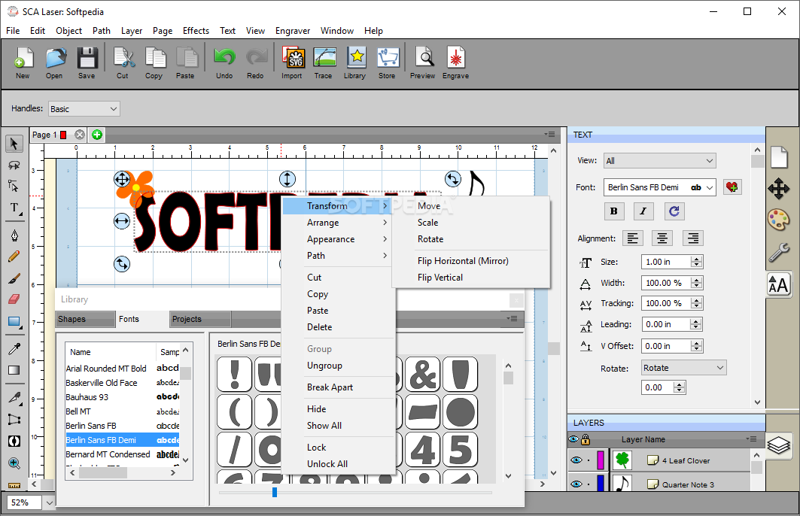
Task: Open the Trace tool icon
Action: coord(324,62)
